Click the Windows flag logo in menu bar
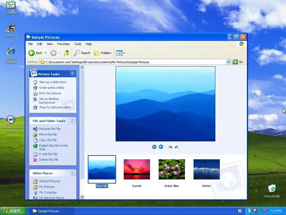Screen dimensions: 286x215 pyautogui.click(x=241, y=44)
